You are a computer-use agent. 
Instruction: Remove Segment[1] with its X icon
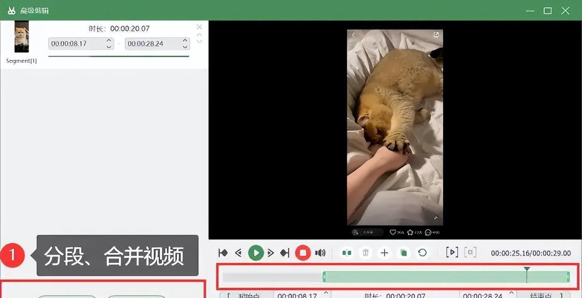[199, 27]
